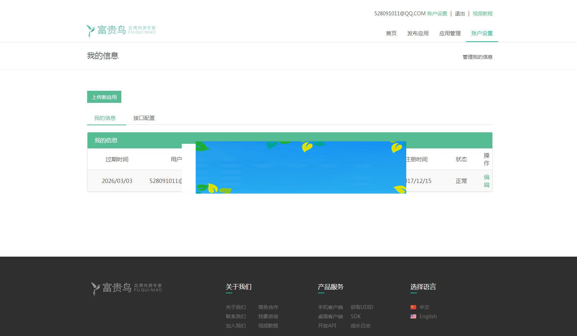The image size is (577, 336).
Task: Switch to the 接口配置 tab
Action: tap(144, 118)
